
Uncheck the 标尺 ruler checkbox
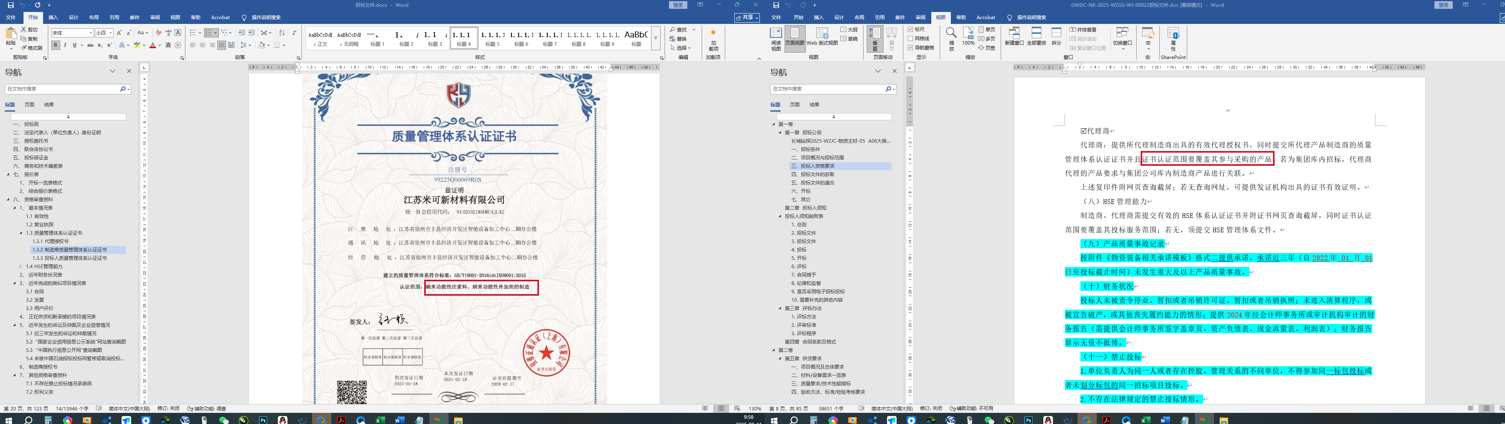[910, 29]
